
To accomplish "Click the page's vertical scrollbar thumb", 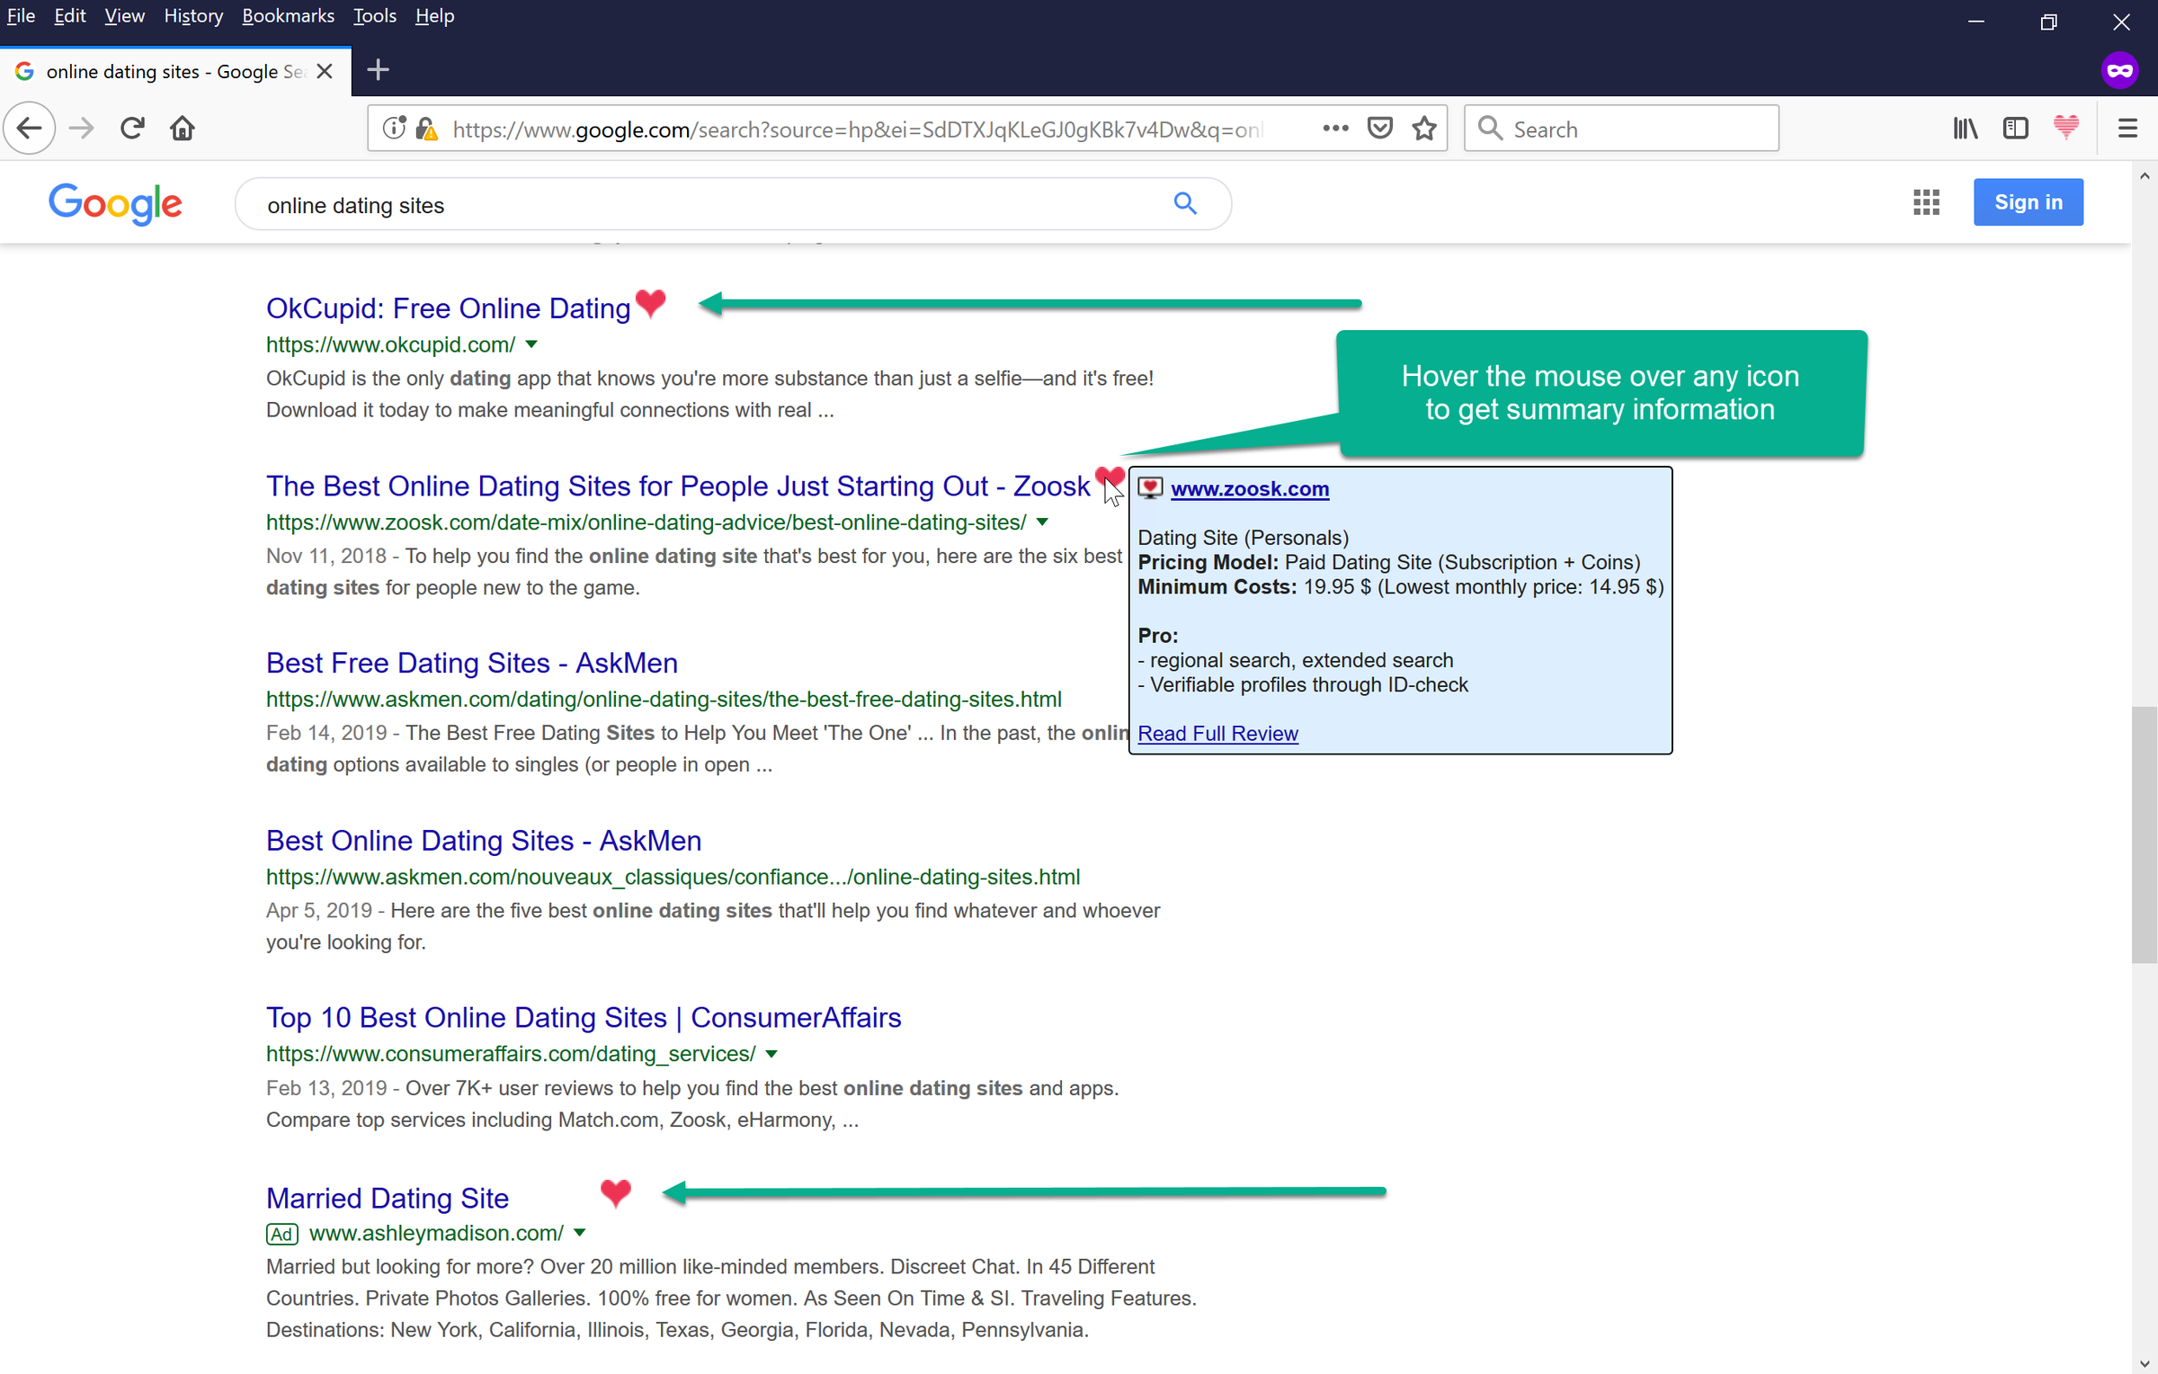I will click(x=2144, y=836).
